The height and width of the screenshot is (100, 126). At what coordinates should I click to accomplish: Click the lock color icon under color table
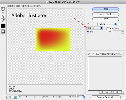pyautogui.click(x=111, y=92)
